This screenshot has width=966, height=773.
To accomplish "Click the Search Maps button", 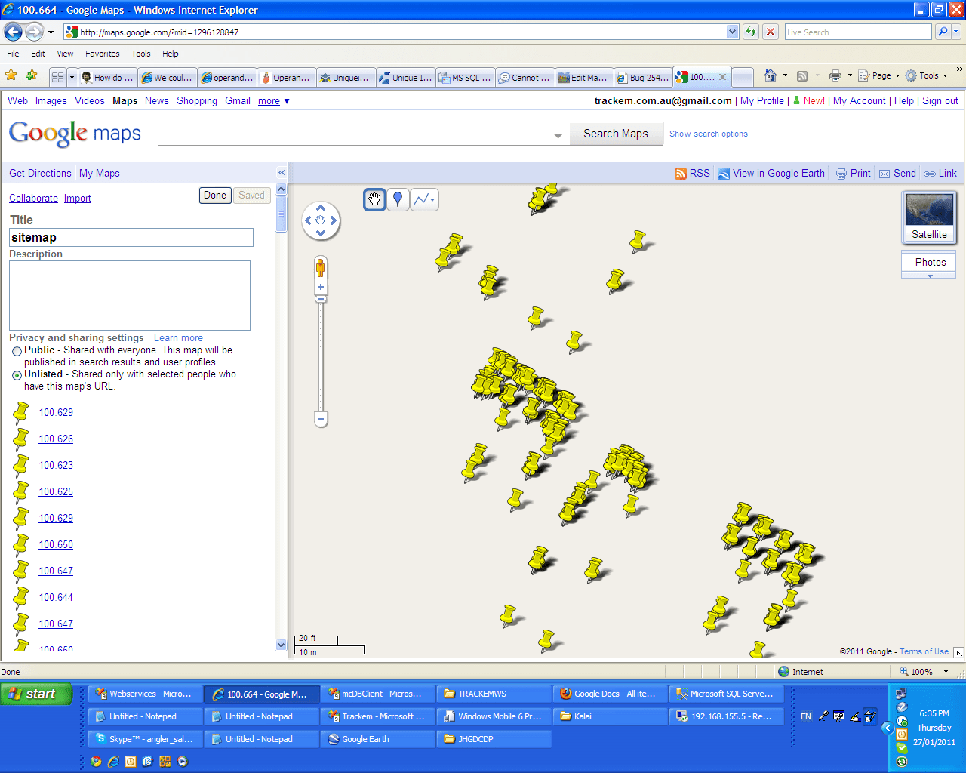I will point(616,134).
